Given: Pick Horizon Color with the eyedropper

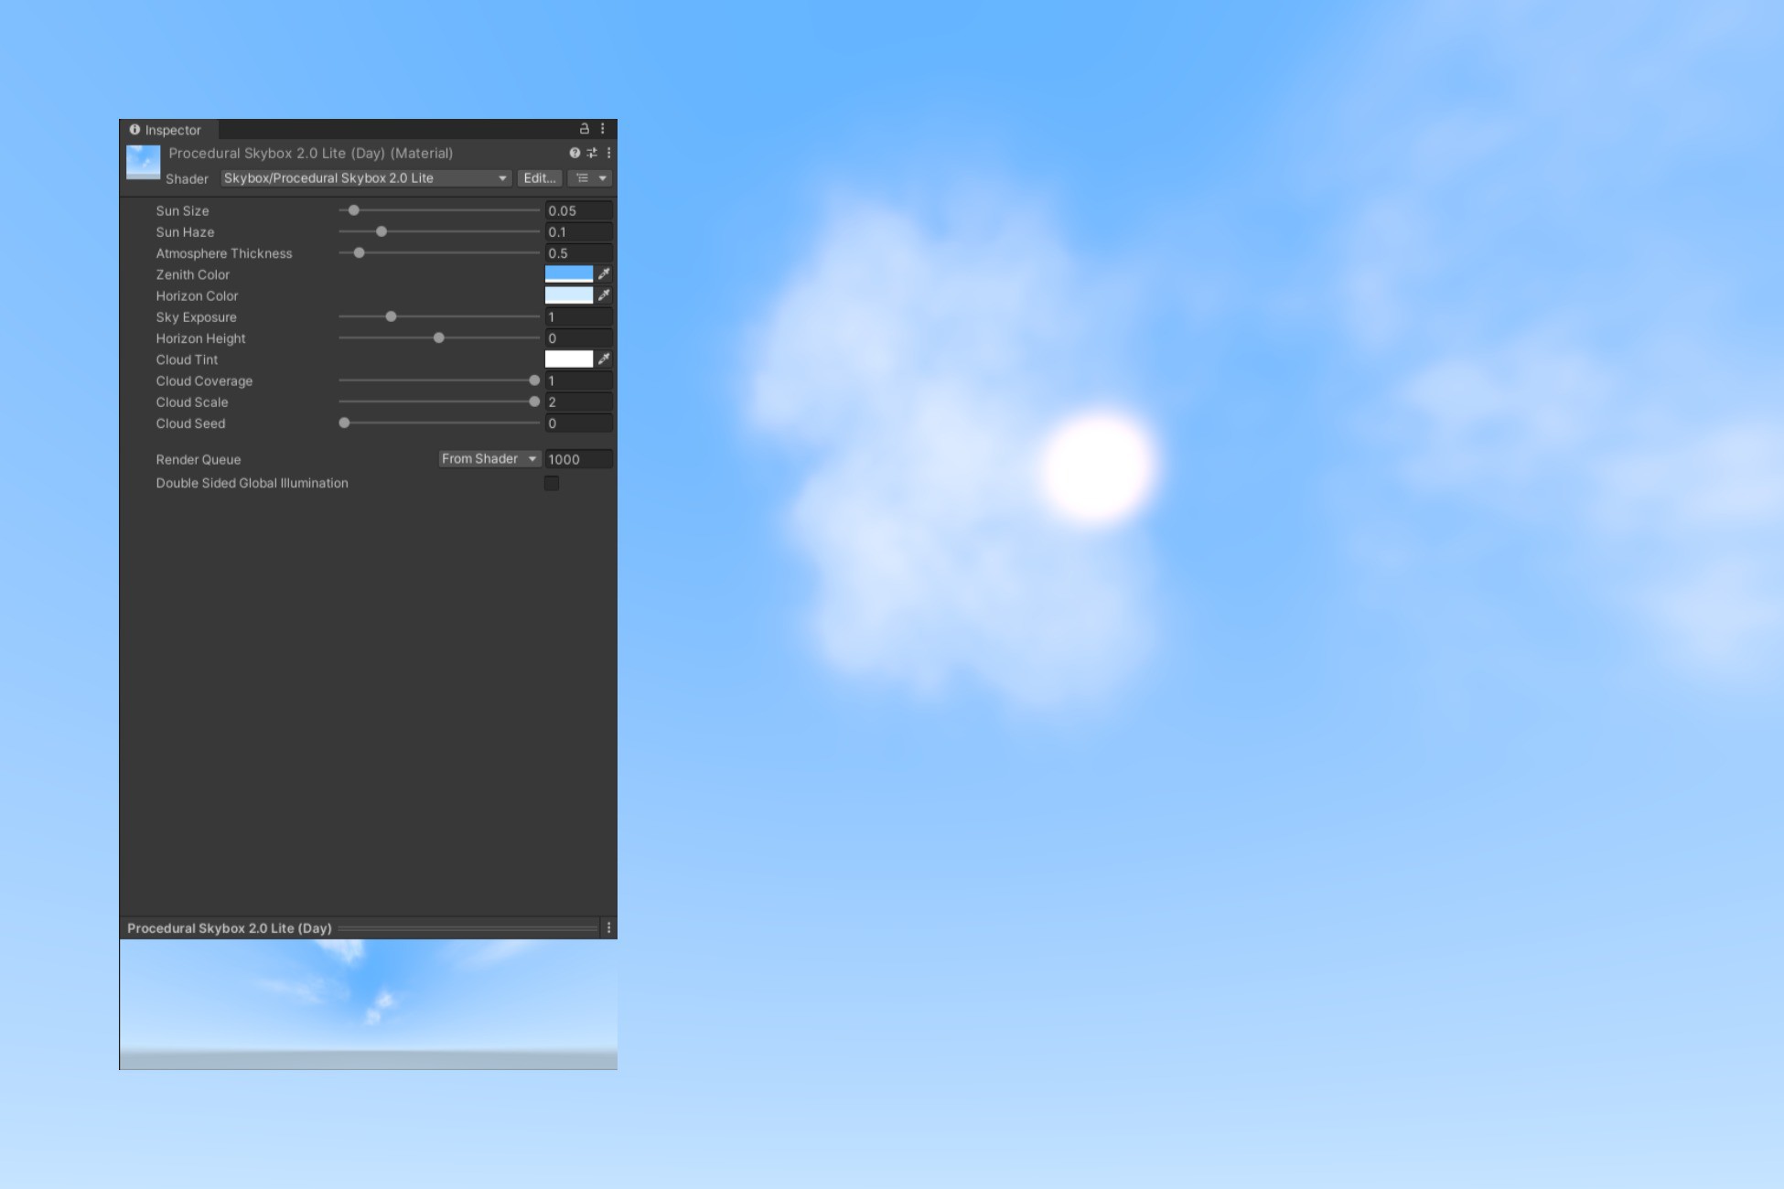Looking at the screenshot, I should 604,295.
